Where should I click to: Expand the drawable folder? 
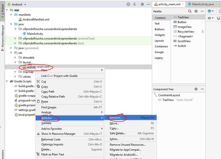tap(15, 58)
